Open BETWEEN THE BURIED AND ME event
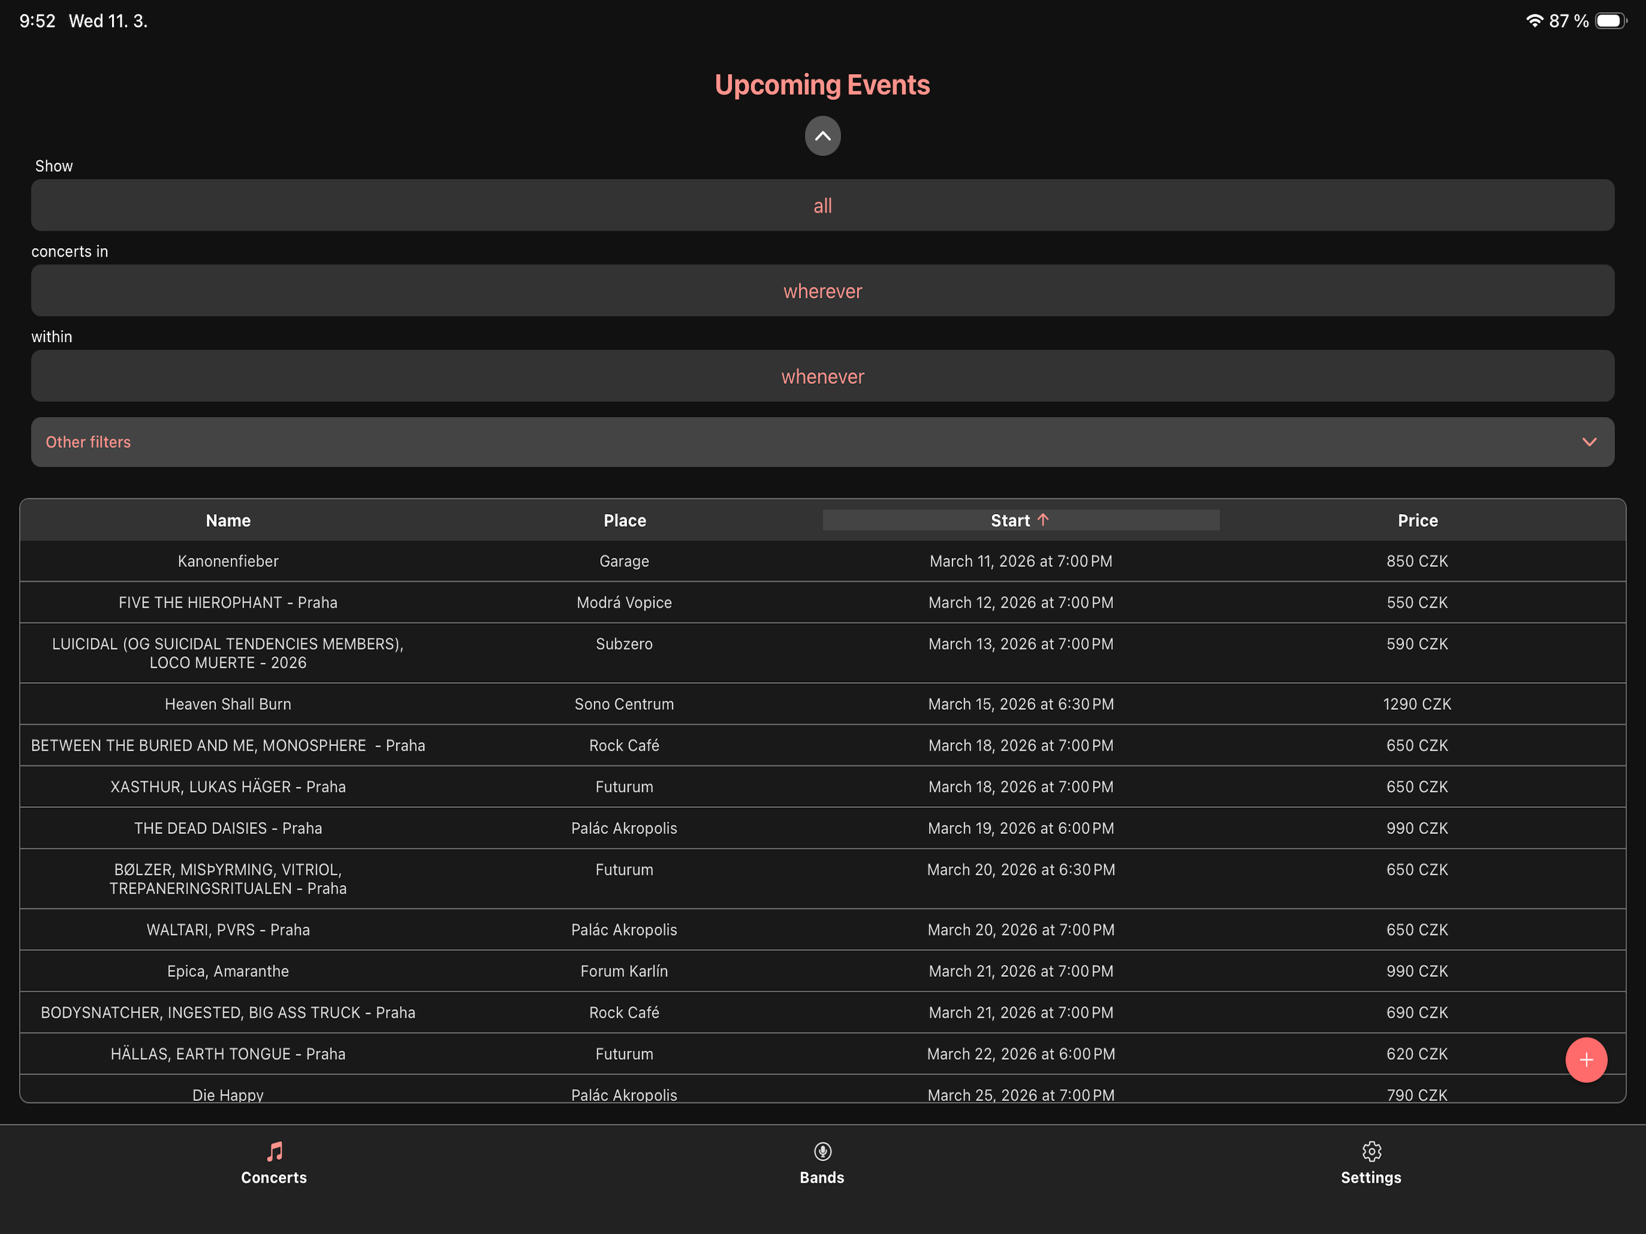The height and width of the screenshot is (1234, 1646). tap(822, 746)
